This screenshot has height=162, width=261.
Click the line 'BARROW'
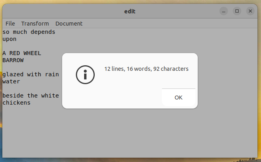pyautogui.click(x=13, y=60)
